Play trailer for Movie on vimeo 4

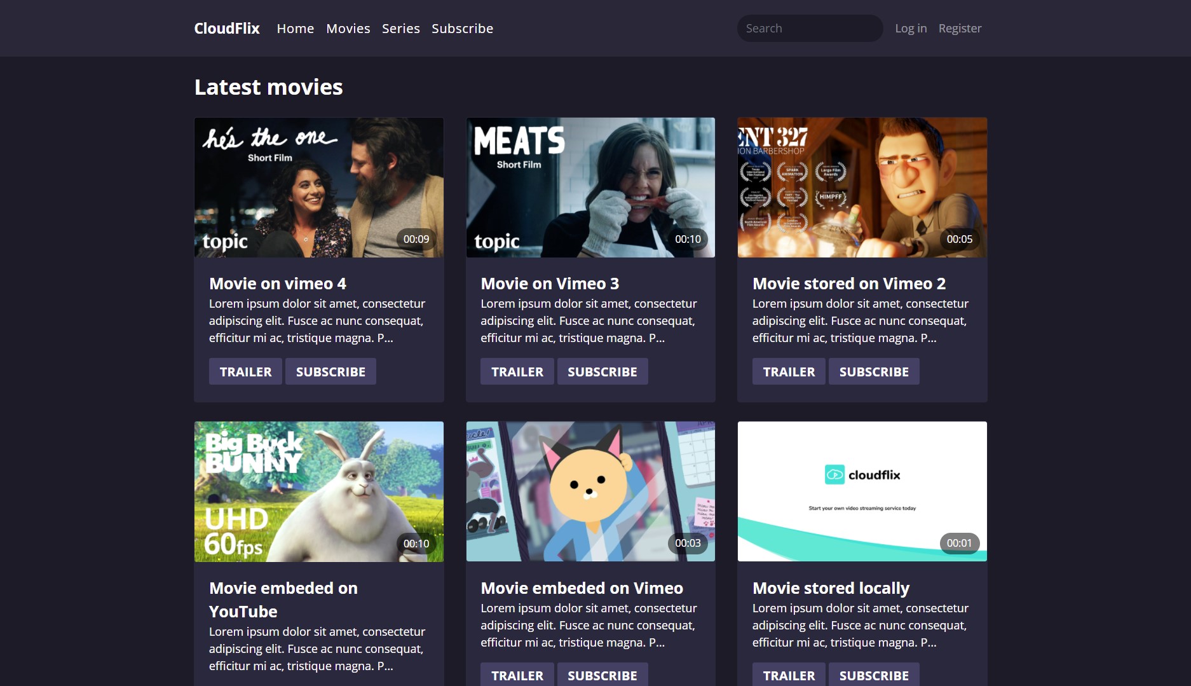point(245,371)
